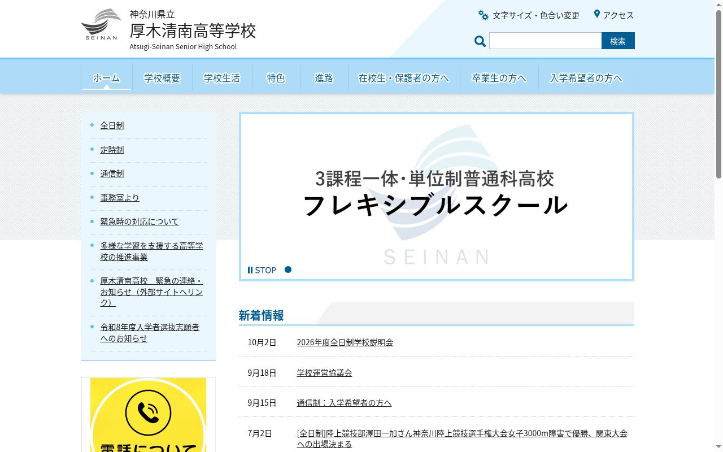This screenshot has height=452, width=723.
Task: Click the page vertical scrollbar thumb
Action: pyautogui.click(x=718, y=95)
